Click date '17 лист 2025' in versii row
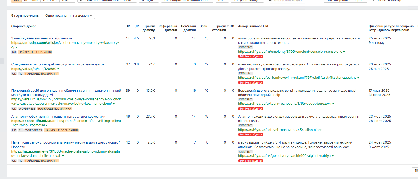 click(379, 91)
